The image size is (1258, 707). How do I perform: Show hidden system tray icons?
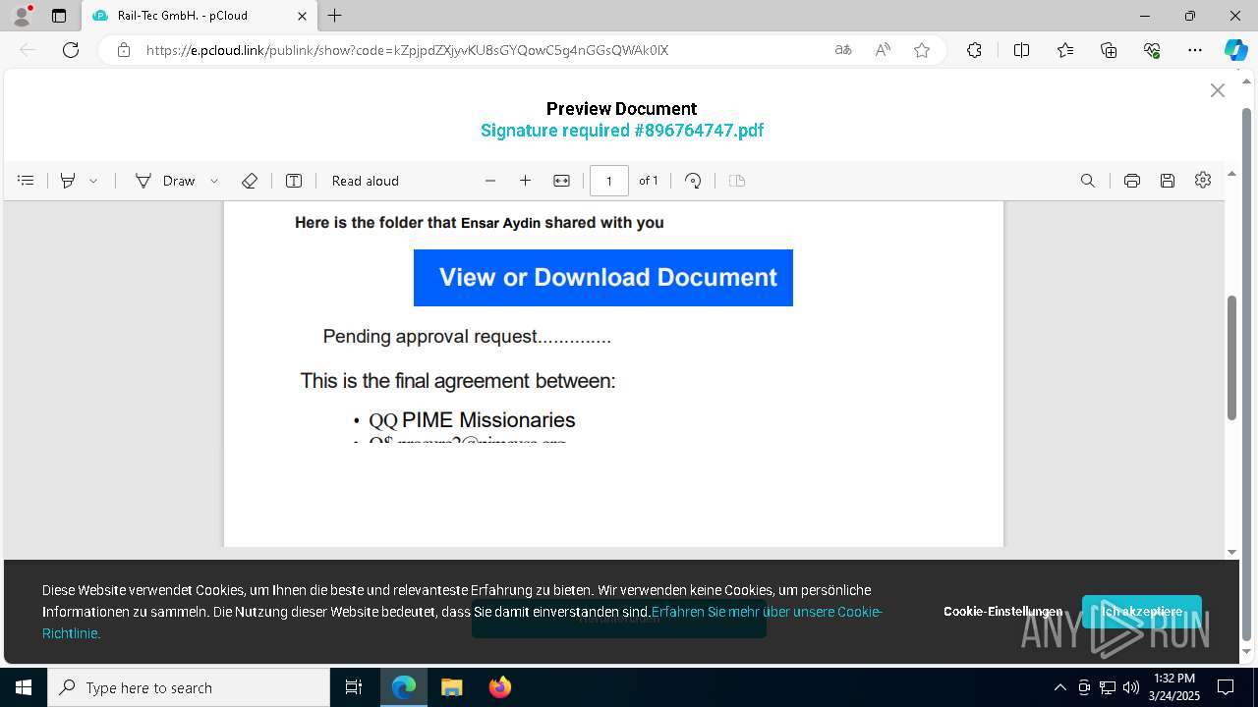point(1059,687)
